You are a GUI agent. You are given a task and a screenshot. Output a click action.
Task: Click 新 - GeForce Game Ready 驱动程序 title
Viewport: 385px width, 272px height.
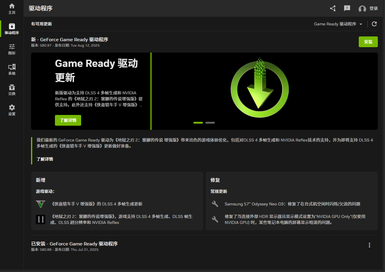70,39
